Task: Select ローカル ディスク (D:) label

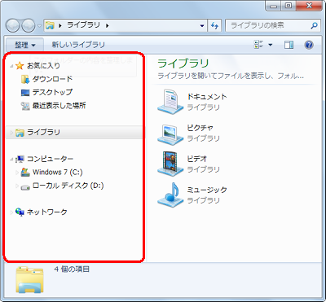Action: pyautogui.click(x=68, y=186)
